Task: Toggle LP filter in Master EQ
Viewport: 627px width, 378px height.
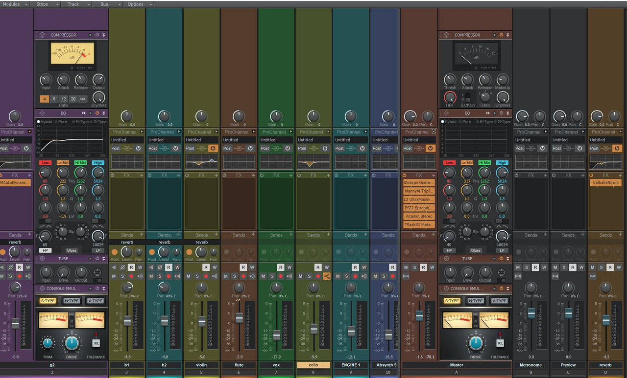Action: coord(502,250)
